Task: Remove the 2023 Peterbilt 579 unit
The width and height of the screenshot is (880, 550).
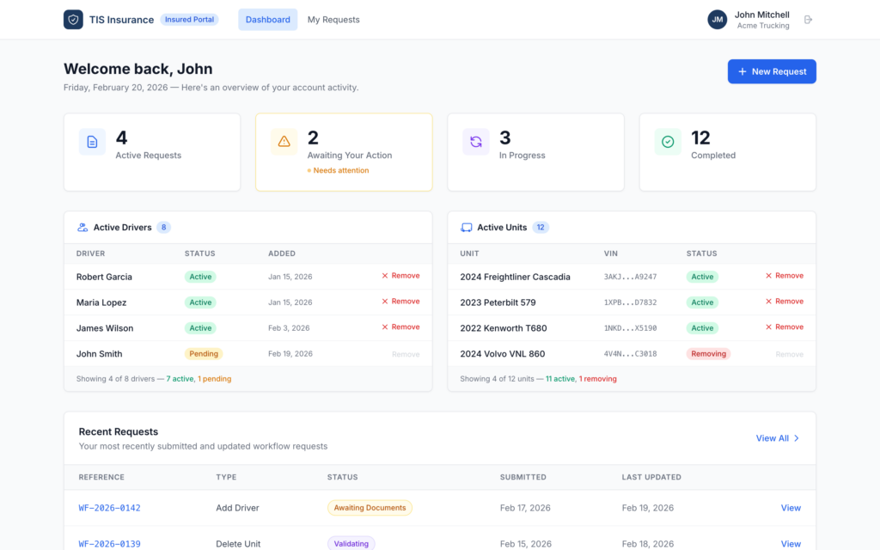Action: (x=785, y=302)
